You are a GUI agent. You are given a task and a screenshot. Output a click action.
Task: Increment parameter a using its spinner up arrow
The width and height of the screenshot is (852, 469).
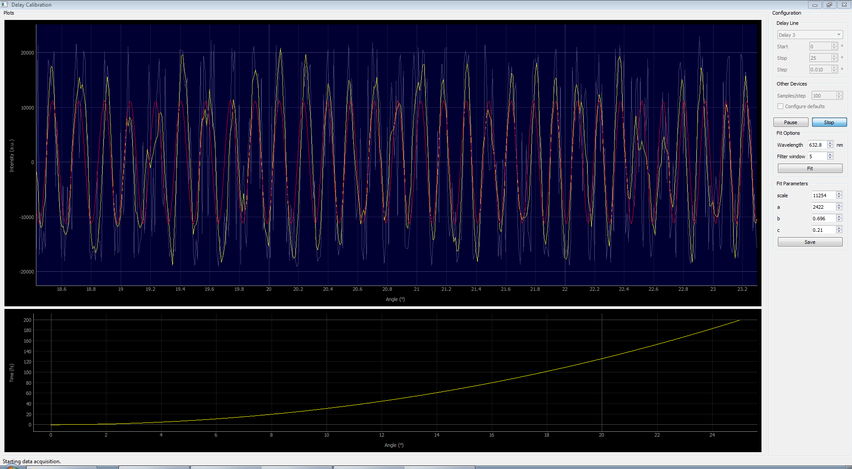[839, 205]
